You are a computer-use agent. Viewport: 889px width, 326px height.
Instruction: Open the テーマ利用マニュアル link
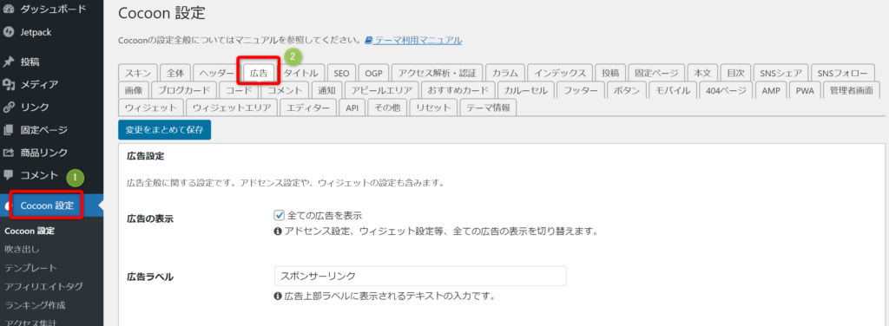(x=418, y=41)
